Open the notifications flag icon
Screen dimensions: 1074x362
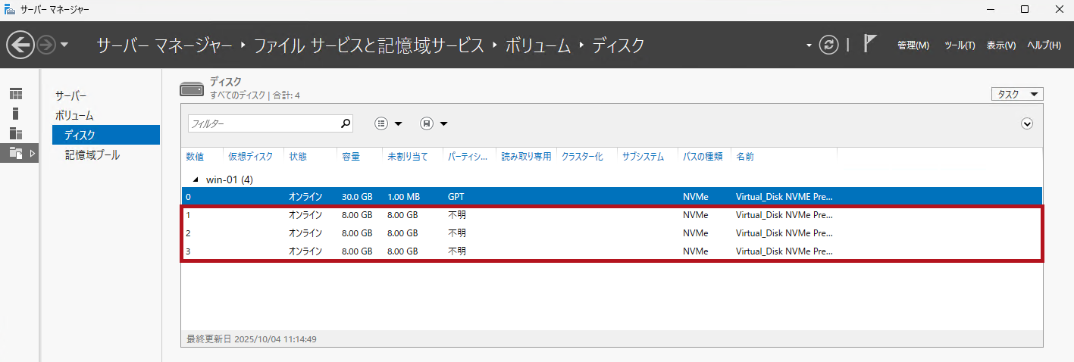(870, 45)
